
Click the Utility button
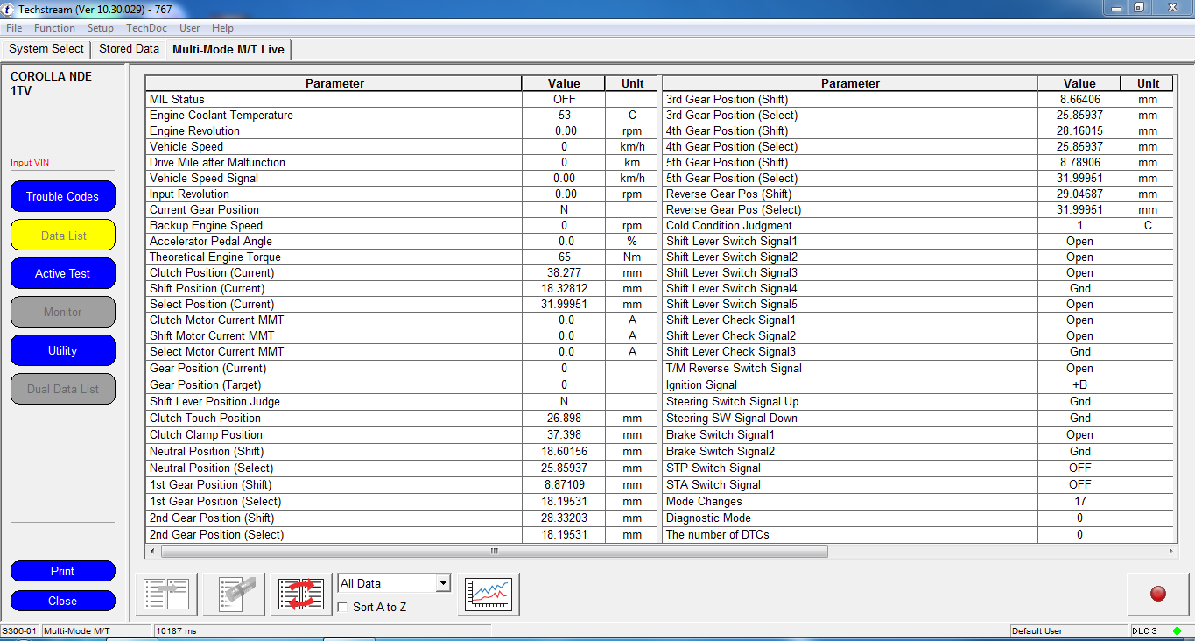[62, 350]
